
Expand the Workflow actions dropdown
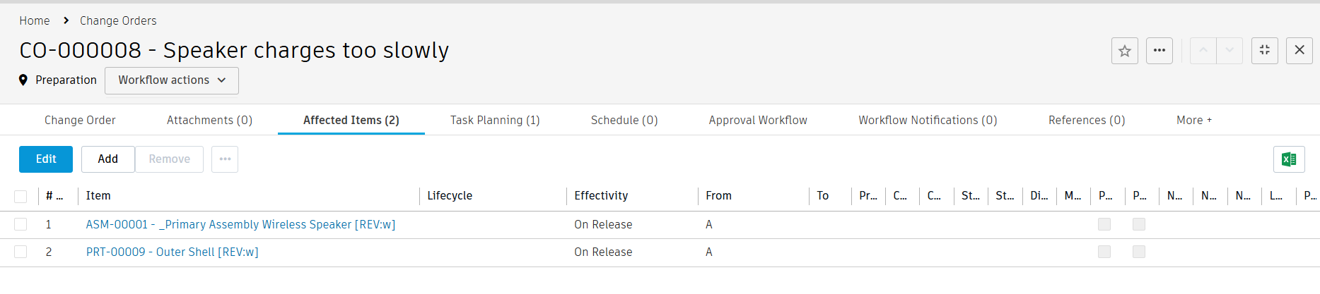click(172, 80)
